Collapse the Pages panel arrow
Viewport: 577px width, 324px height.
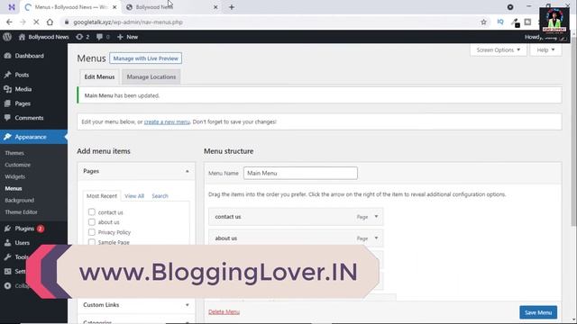tap(187, 171)
